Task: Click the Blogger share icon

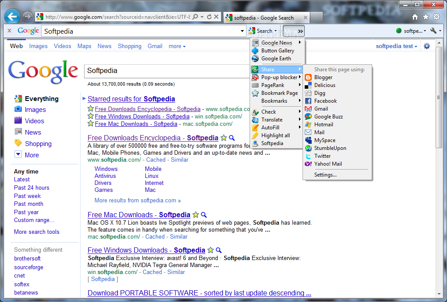Action: pyautogui.click(x=308, y=77)
